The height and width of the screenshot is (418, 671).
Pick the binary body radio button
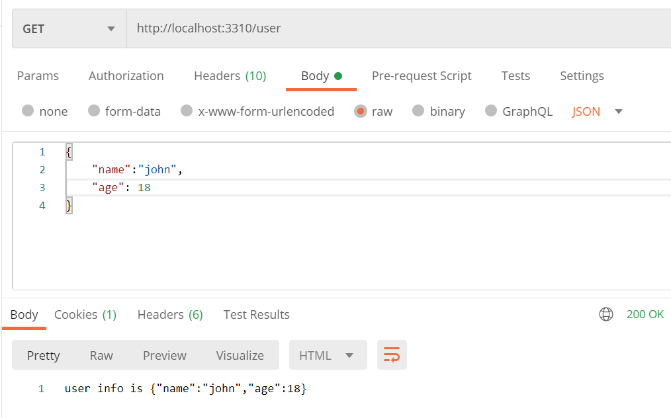[419, 111]
